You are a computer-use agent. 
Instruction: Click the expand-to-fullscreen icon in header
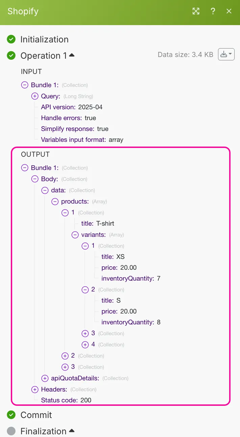(196, 11)
